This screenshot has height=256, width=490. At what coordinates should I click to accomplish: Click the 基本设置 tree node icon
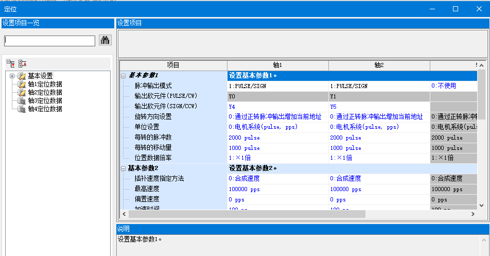pyautogui.click(x=22, y=76)
